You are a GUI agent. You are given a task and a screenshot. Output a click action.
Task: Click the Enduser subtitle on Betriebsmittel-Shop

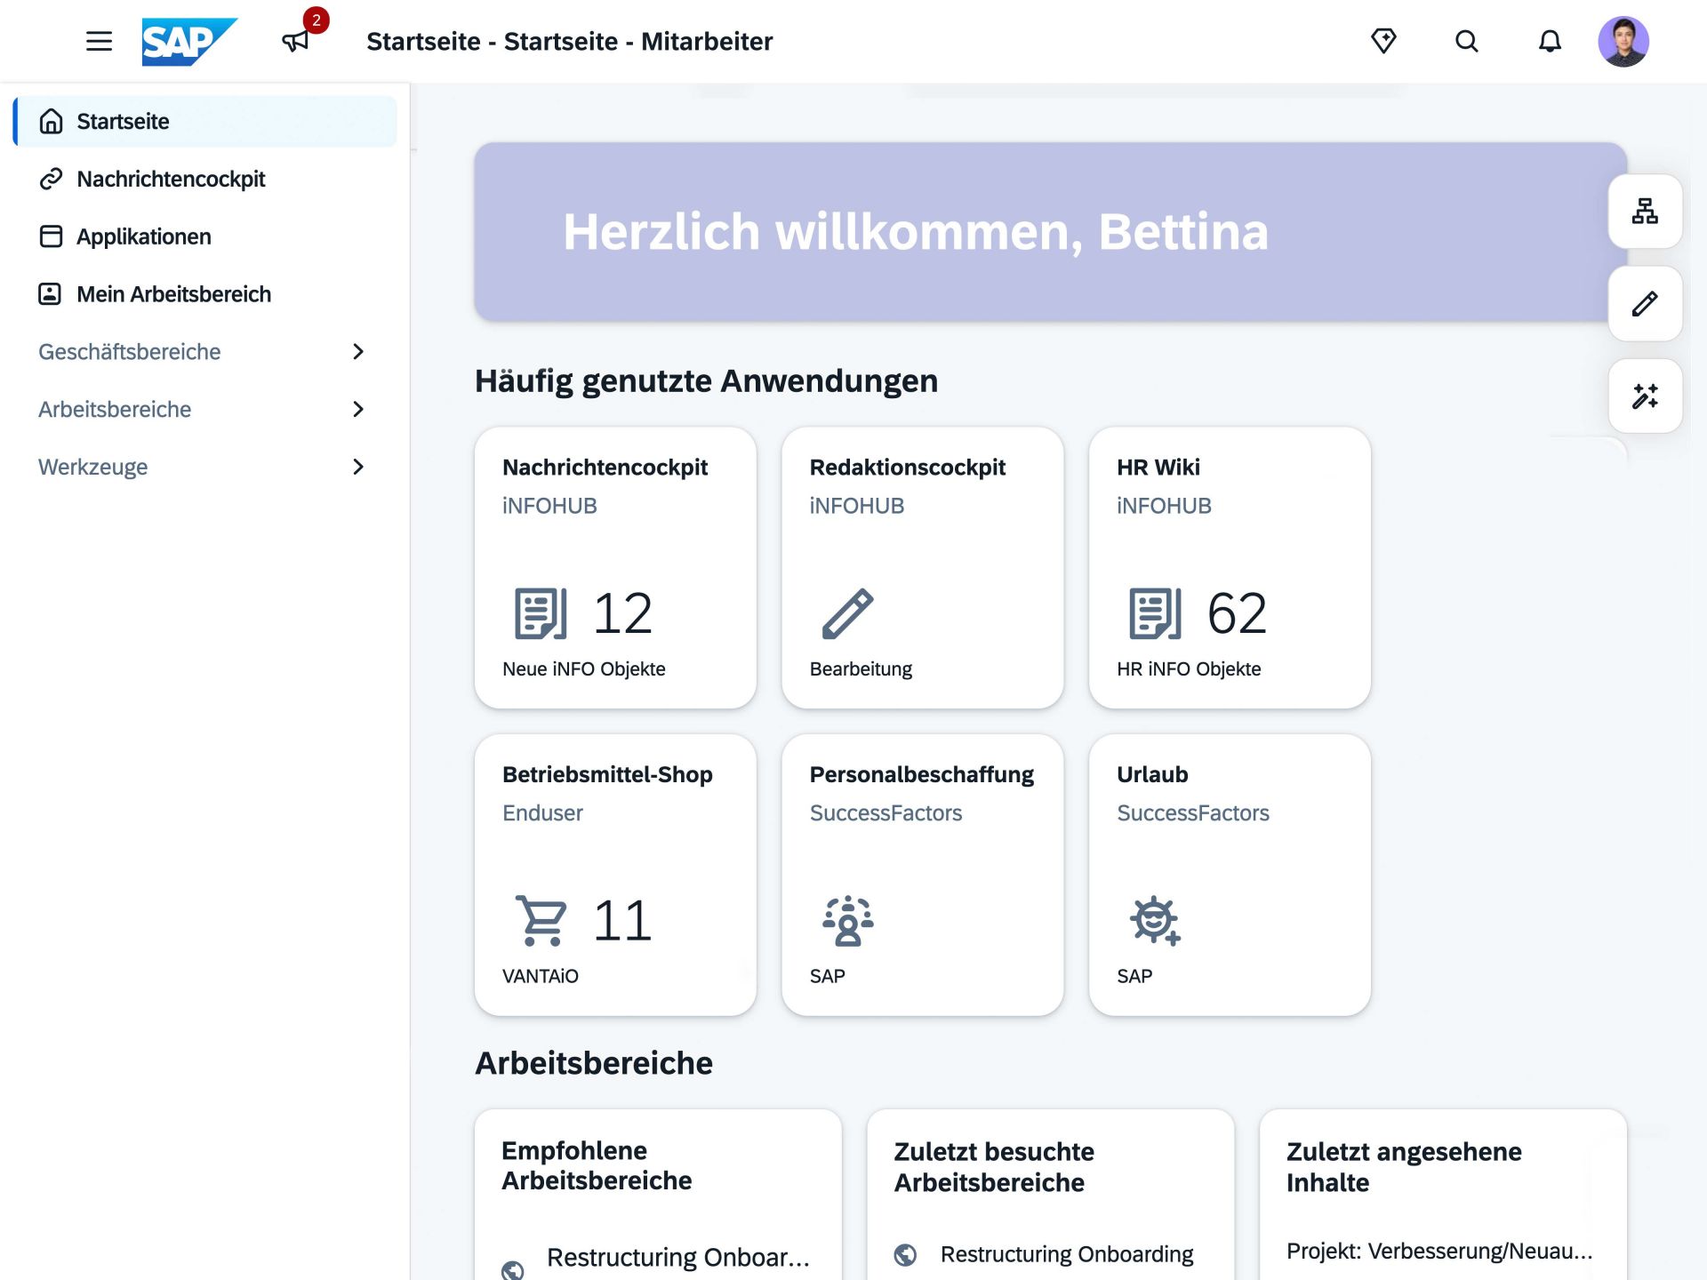[x=542, y=813]
